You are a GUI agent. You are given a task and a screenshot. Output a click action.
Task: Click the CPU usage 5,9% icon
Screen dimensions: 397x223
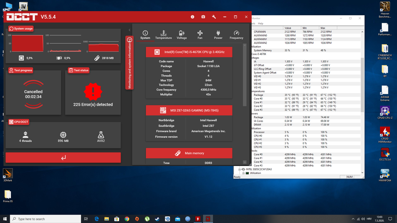click(x=21, y=58)
